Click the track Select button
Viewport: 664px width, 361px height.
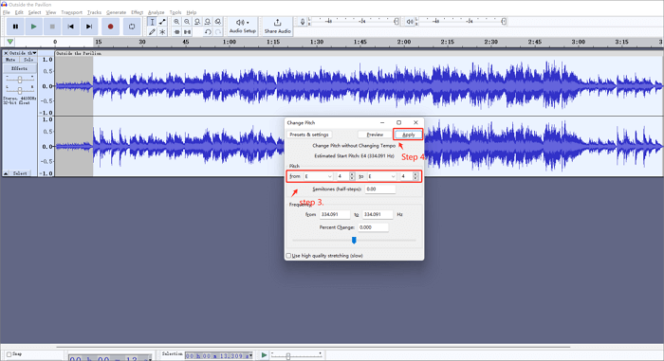20,173
